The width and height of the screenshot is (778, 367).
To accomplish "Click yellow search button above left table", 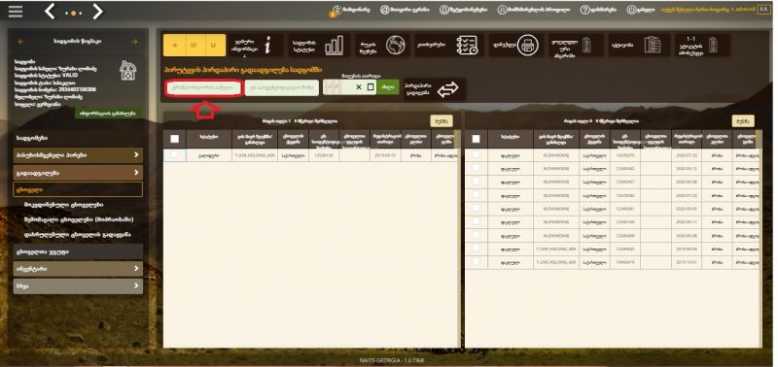I will click(442, 120).
